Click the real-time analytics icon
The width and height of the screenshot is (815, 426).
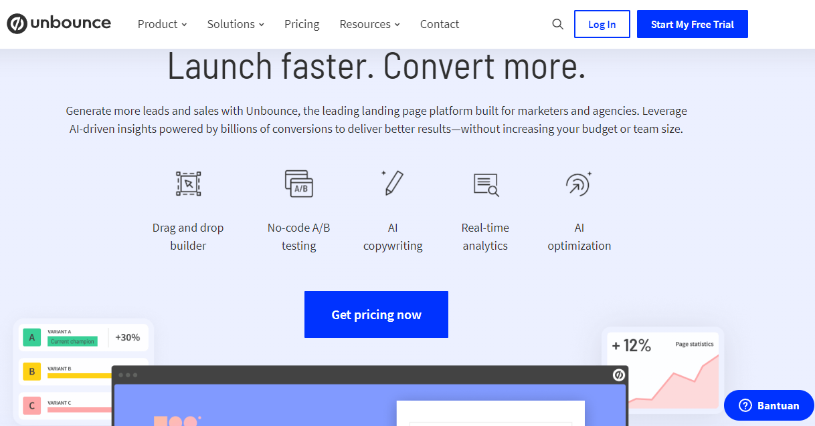[486, 184]
